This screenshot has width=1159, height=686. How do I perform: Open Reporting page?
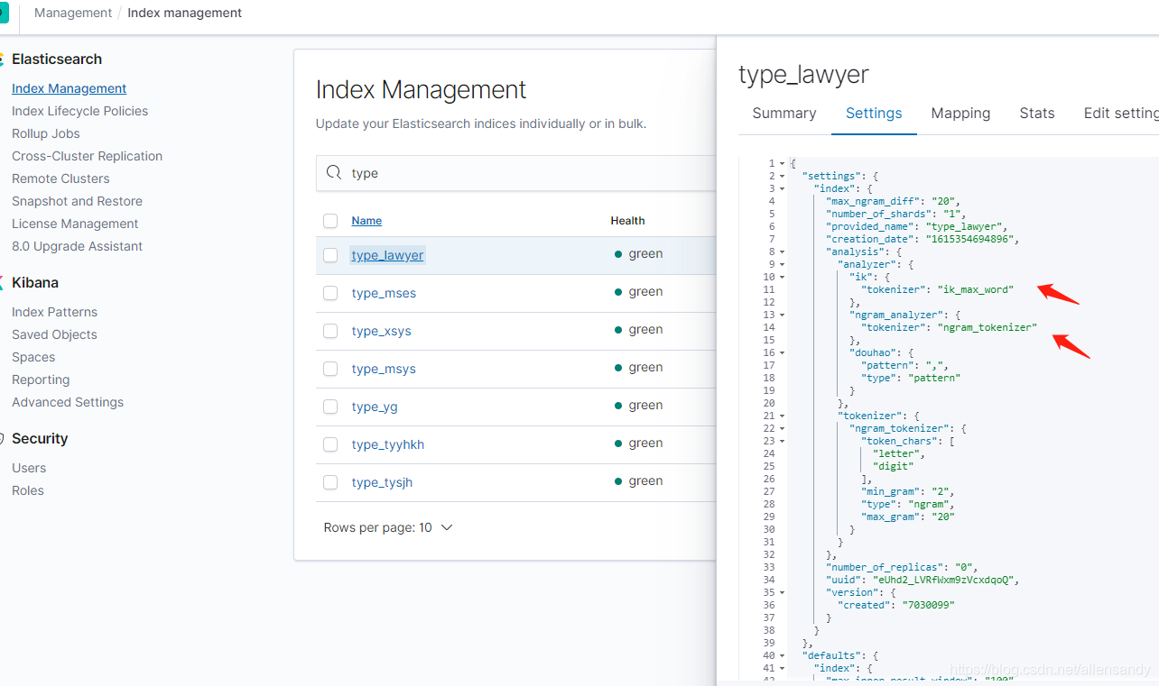click(x=41, y=380)
